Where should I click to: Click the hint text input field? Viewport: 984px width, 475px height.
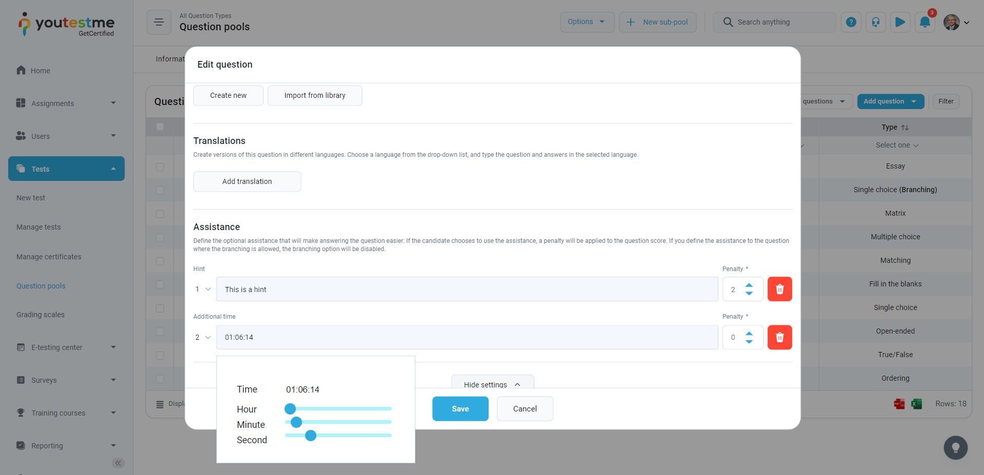(467, 289)
